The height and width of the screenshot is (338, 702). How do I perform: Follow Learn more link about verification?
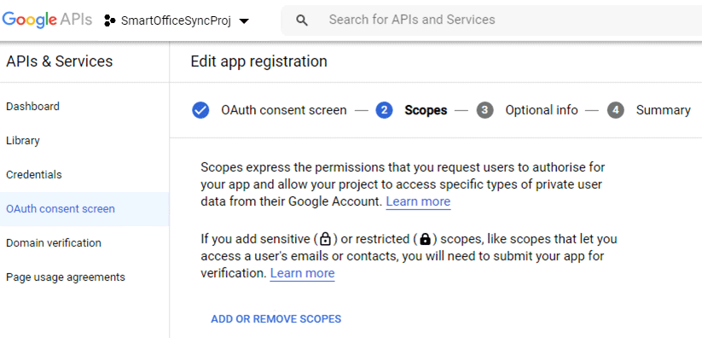point(302,273)
